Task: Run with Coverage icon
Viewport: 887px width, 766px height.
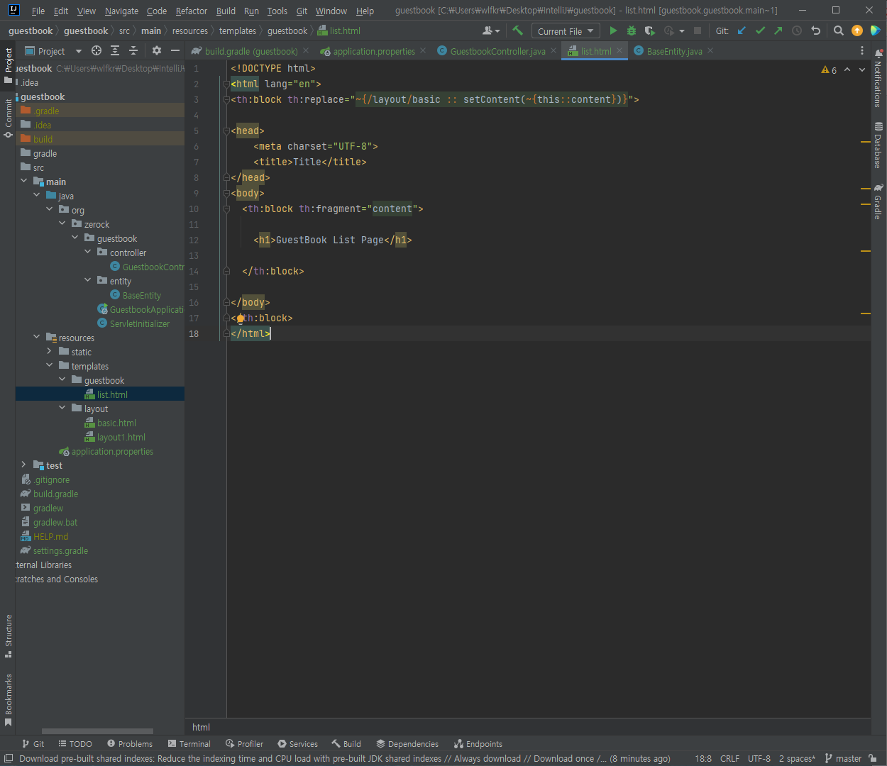Action: [x=649, y=30]
